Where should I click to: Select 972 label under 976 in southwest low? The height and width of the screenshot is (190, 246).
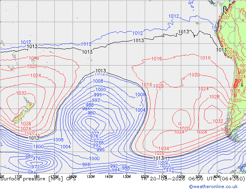click(36, 167)
